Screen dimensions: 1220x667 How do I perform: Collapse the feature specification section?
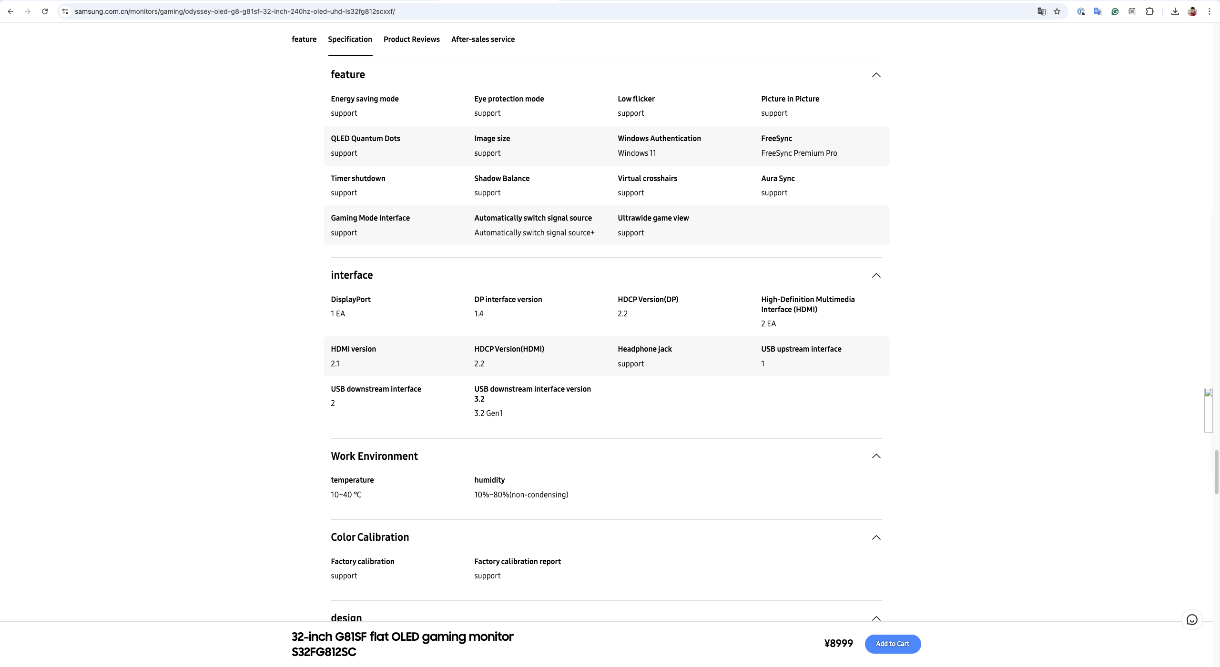[x=876, y=75]
